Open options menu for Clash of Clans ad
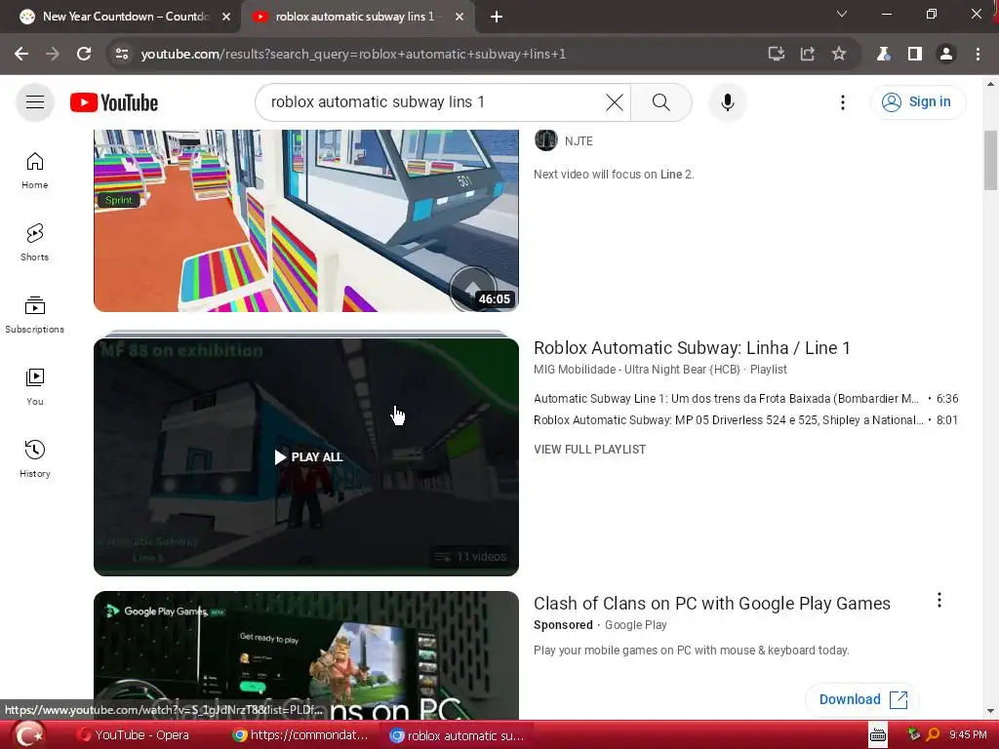Viewport: 999px width, 749px height. [939, 600]
